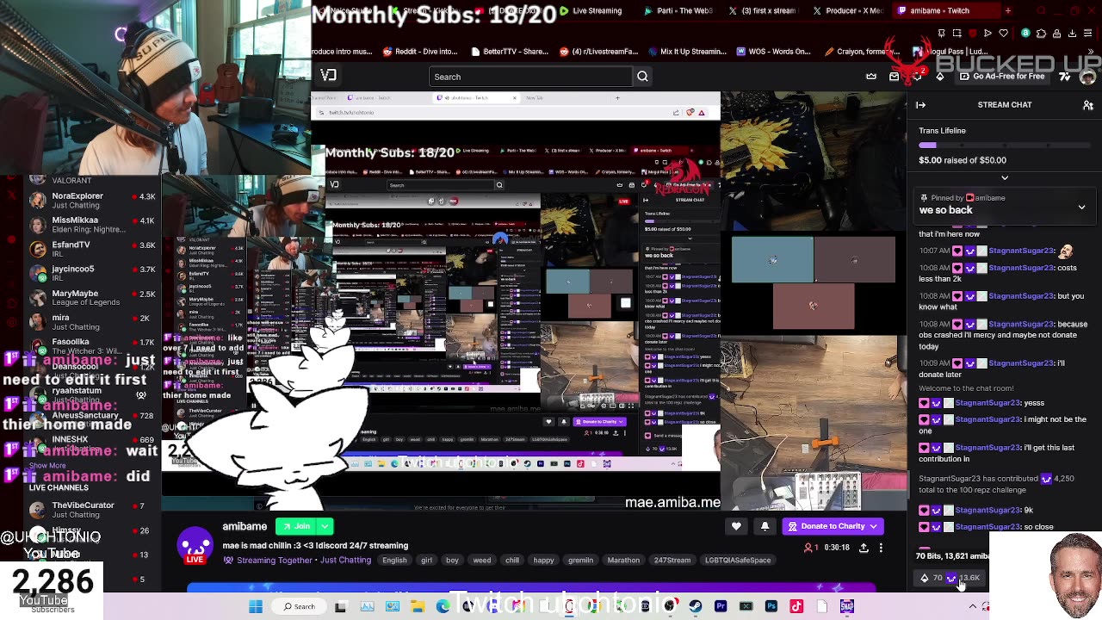Collapse the stream chat panel arrow

tap(920, 105)
